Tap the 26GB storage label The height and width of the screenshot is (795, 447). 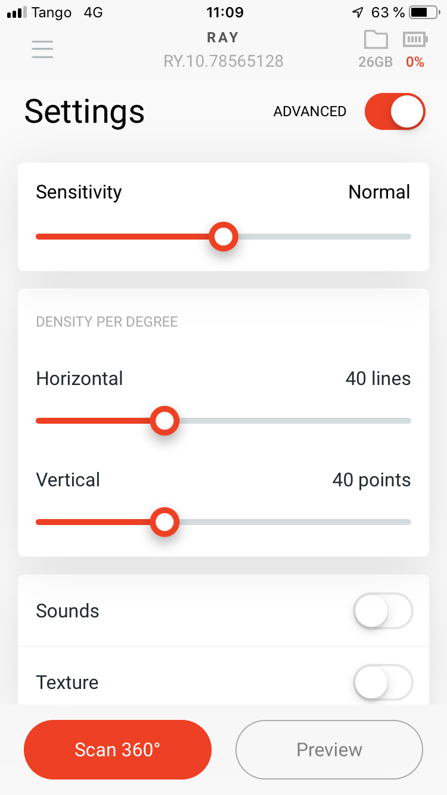(375, 61)
